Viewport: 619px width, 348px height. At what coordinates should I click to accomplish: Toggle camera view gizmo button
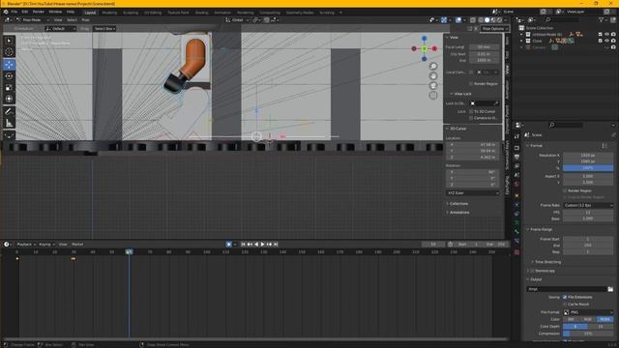pyautogui.click(x=433, y=85)
